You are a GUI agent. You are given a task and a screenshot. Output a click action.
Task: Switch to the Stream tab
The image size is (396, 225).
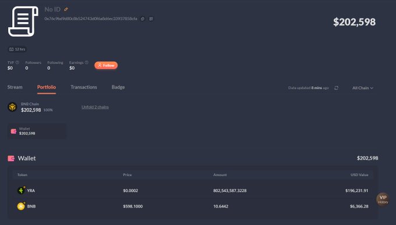[x=15, y=87]
